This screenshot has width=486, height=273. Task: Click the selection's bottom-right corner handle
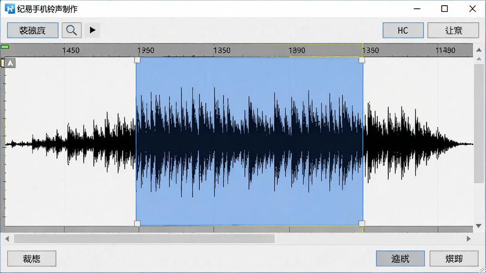pyautogui.click(x=362, y=223)
